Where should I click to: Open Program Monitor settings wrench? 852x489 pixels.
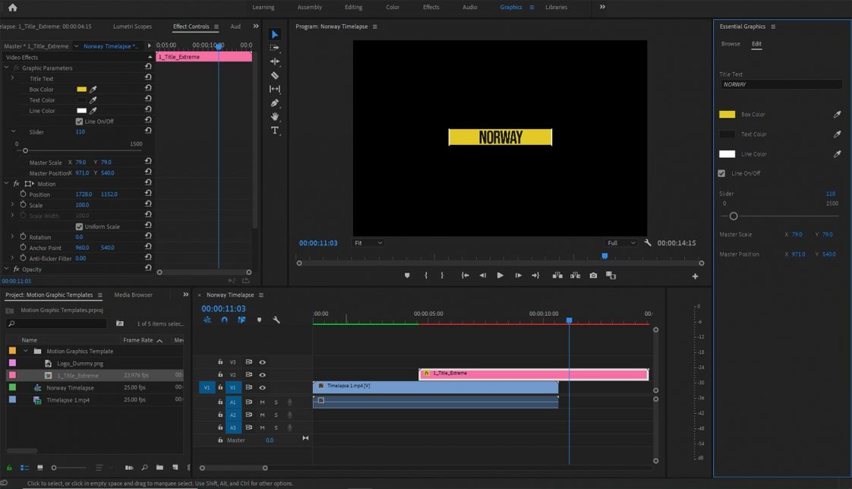tap(648, 243)
